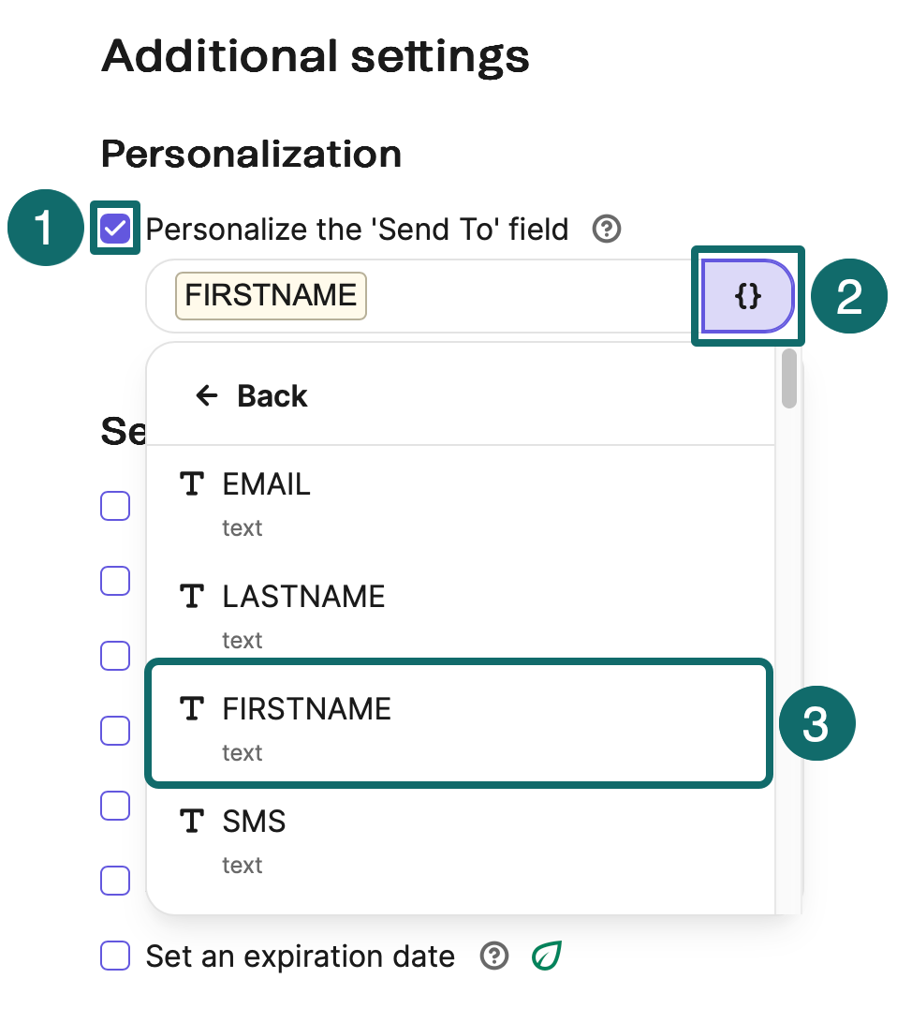This screenshot has width=897, height=1023.
Task: Uncheck Personalize the 'Send To' field
Action: point(114,226)
